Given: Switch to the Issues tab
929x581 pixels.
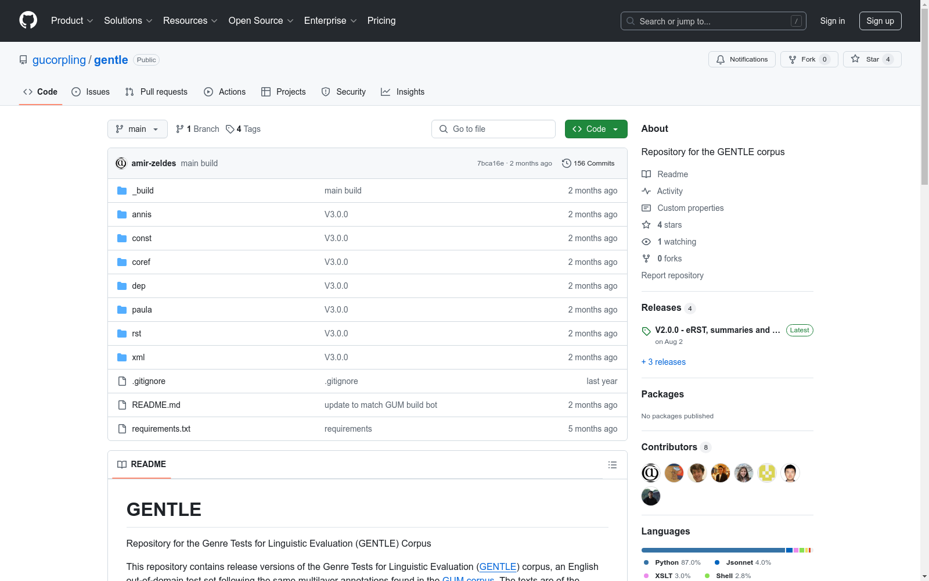Looking at the screenshot, I should point(91,92).
